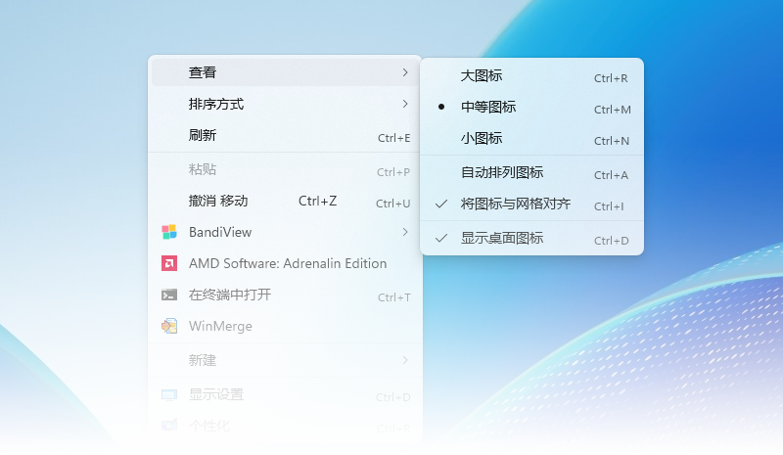Toggle 自动排列图标 option
783x455 pixels.
[x=531, y=172]
